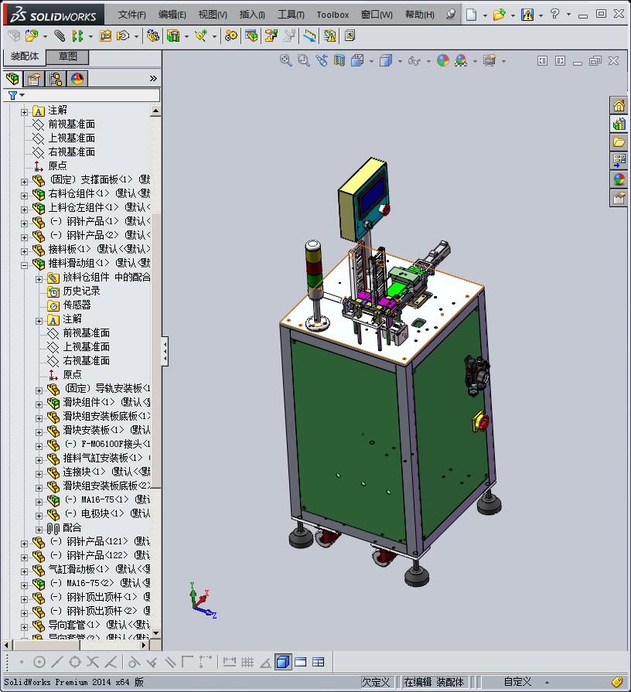The height and width of the screenshot is (692, 631).
Task: Click the Smart Fasteners icon
Action: (105, 36)
